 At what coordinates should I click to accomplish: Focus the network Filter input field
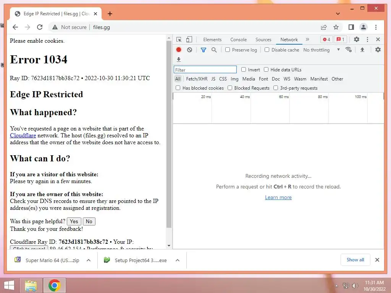click(x=205, y=69)
